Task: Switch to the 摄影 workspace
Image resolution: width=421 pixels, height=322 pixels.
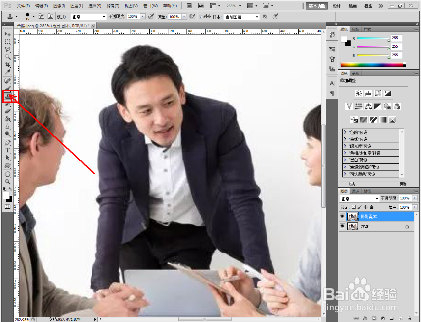Action: (369, 6)
